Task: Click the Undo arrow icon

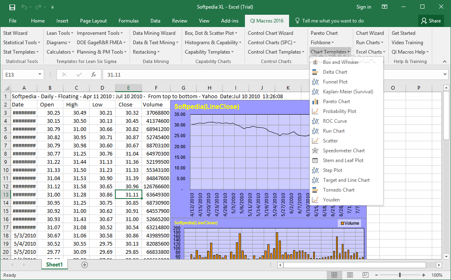Action: [24, 7]
